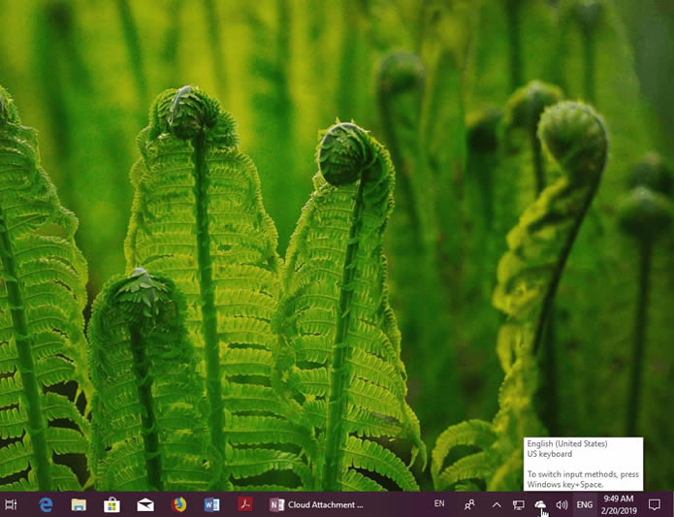
Task: Open ENG input method switcher
Action: [585, 504]
